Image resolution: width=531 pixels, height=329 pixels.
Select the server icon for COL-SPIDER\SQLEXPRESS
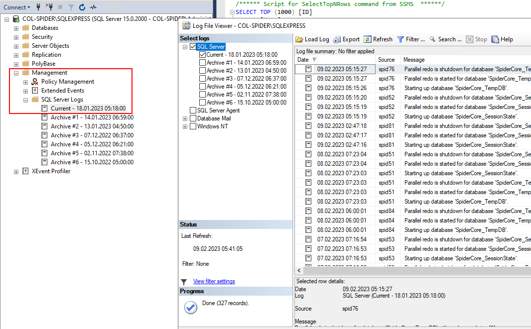tap(16, 19)
